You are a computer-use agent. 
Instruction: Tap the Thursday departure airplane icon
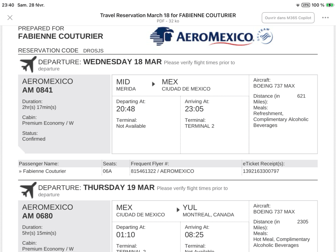click(28, 190)
